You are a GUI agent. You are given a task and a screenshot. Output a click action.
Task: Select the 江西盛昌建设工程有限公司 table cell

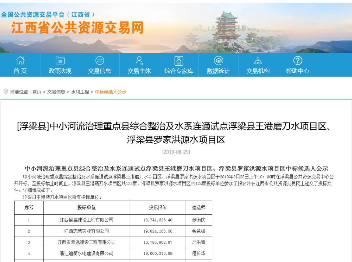pyautogui.click(x=87, y=220)
